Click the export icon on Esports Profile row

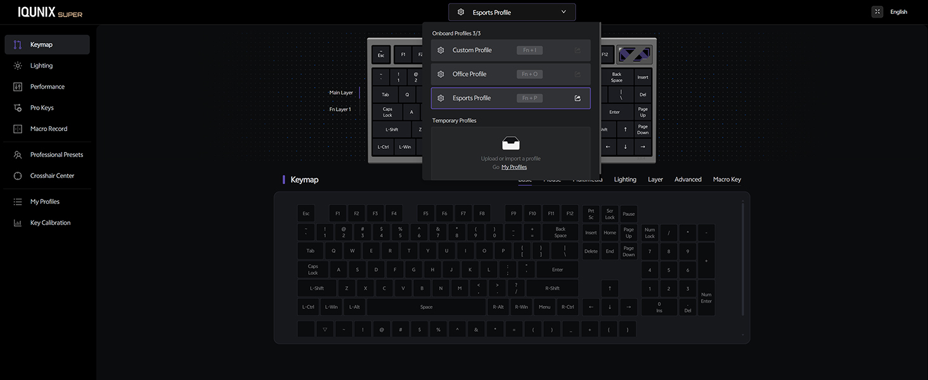click(577, 98)
